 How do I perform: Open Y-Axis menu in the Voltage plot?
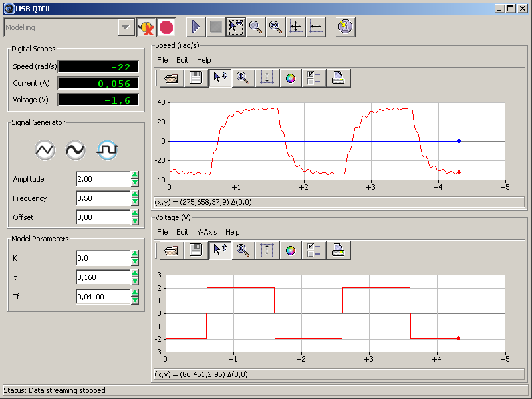point(207,232)
